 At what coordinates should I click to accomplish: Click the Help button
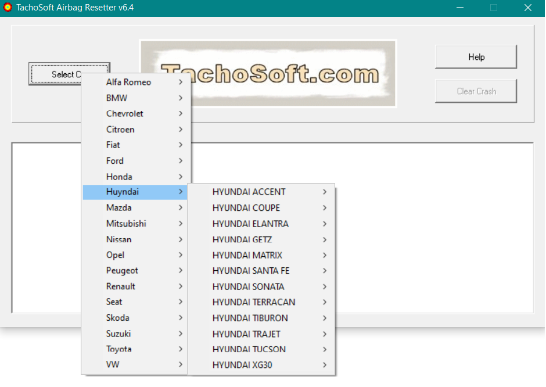[x=476, y=57]
